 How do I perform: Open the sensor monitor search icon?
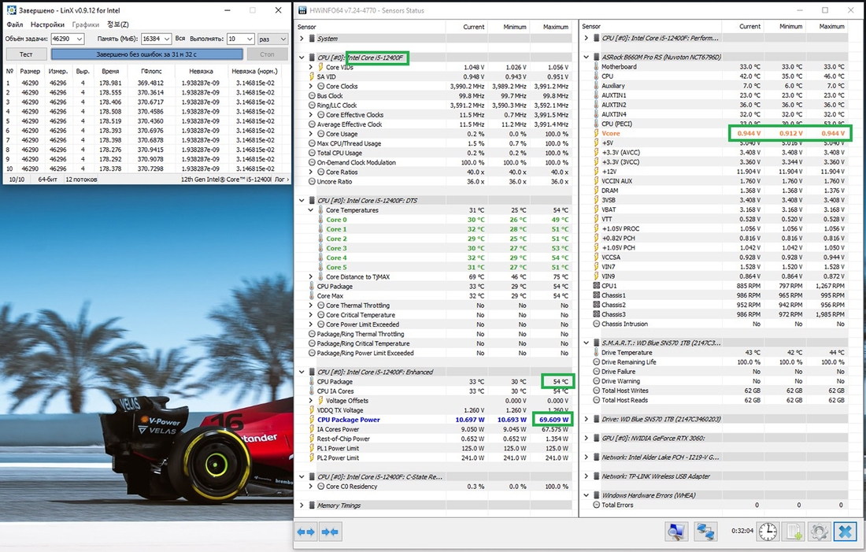point(675,532)
